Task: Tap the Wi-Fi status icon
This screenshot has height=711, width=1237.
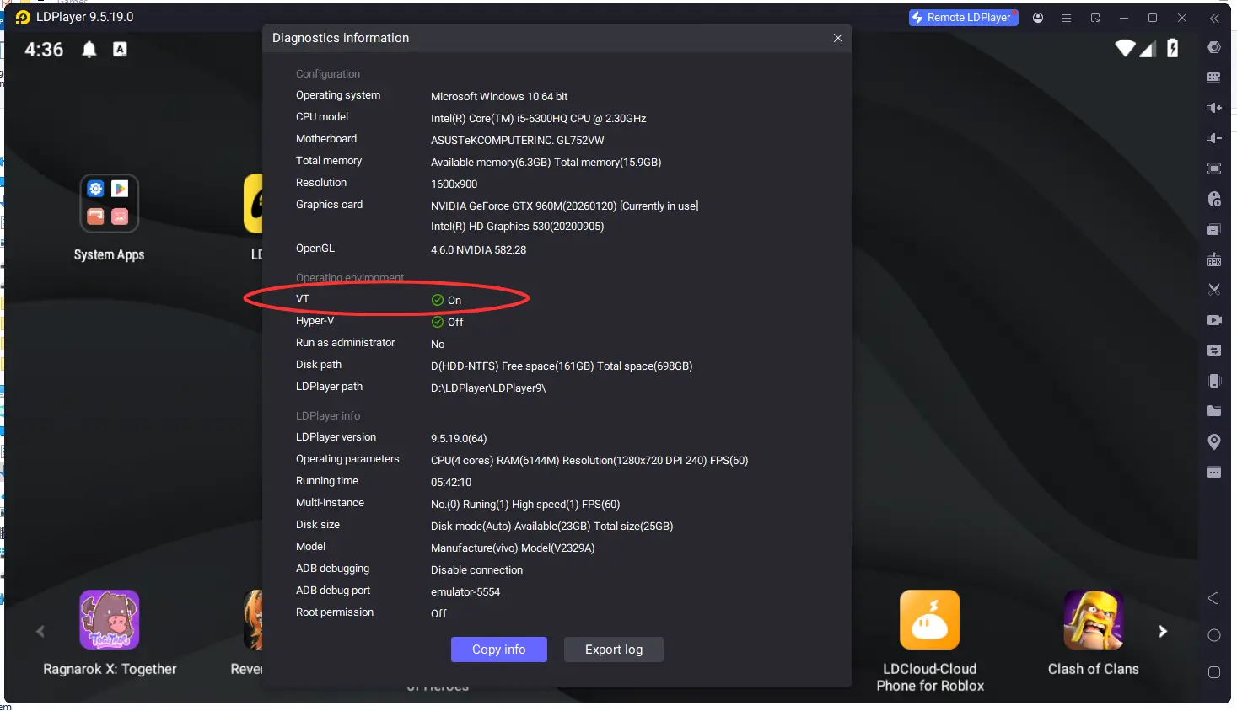Action: coord(1125,48)
